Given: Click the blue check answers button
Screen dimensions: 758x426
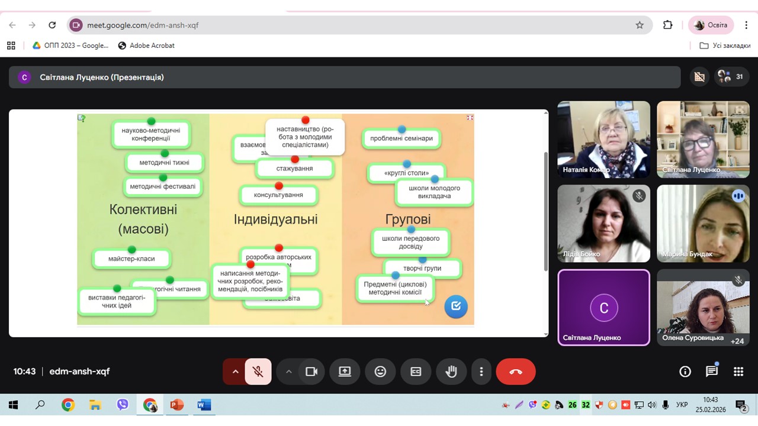Looking at the screenshot, I should tap(456, 306).
